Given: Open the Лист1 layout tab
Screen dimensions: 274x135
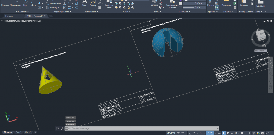Looking at the screenshot, I should [x=19, y=132].
